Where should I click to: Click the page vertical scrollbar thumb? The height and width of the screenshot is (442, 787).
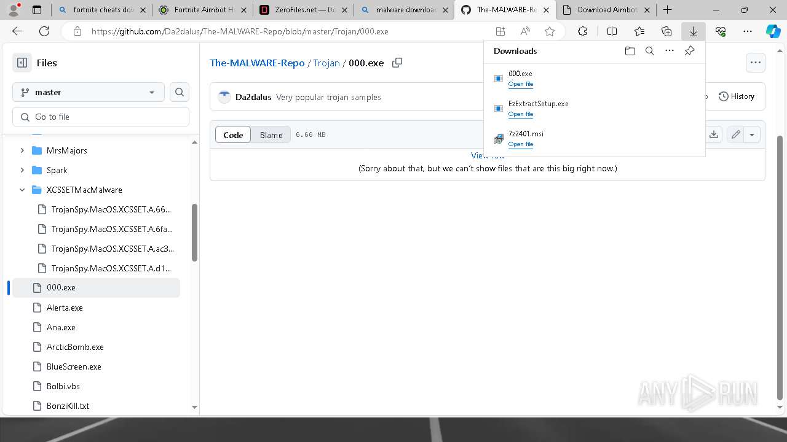coord(780,268)
